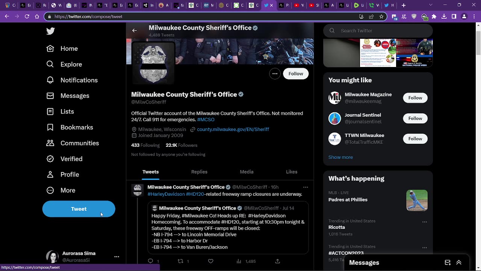Open Verified in sidebar

(64, 159)
